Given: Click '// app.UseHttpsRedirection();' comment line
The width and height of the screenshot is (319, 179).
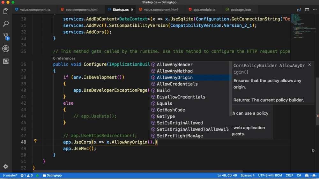Looking at the screenshot, I should 100,136.
